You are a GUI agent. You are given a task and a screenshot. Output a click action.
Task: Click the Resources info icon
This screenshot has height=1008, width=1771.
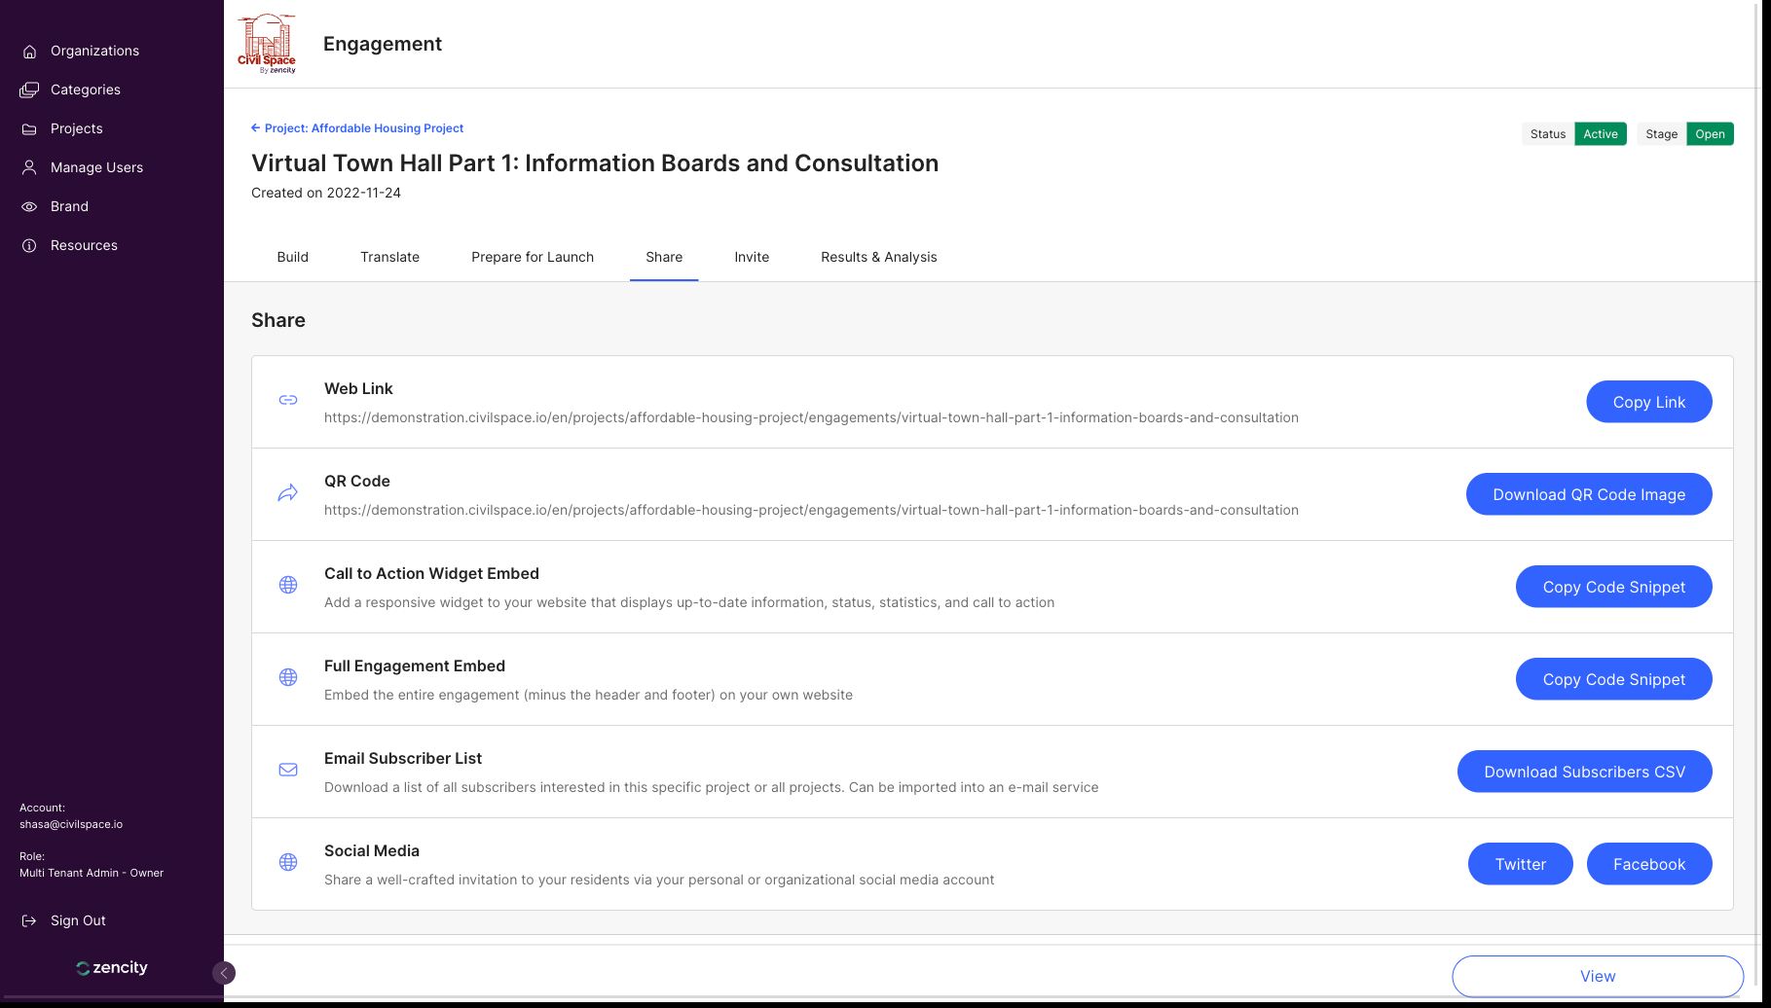[29, 246]
